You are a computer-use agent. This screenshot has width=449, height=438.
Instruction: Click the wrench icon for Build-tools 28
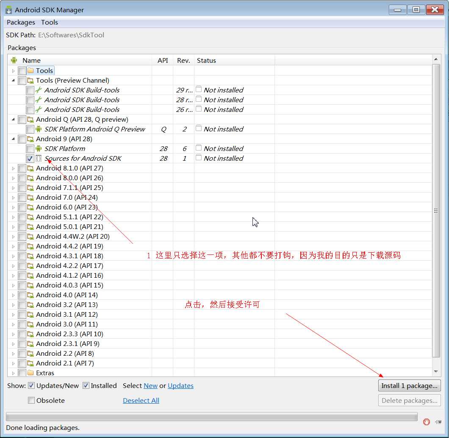(39, 100)
